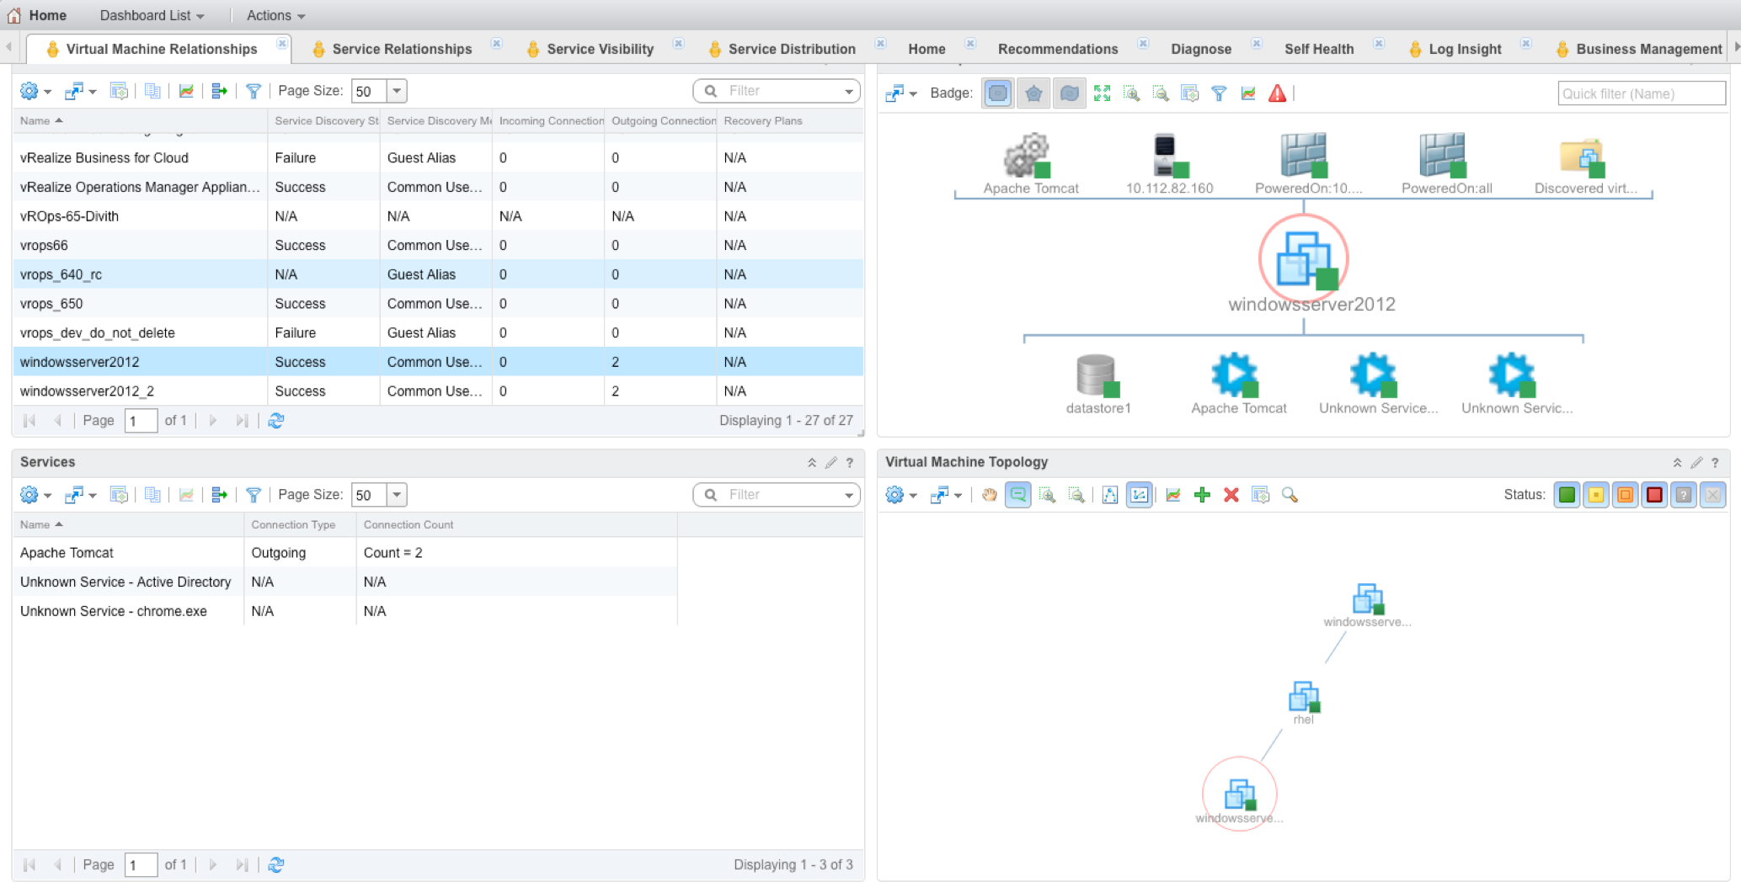Click the green plus add icon
Image resolution: width=1741 pixels, height=893 pixels.
[1202, 495]
